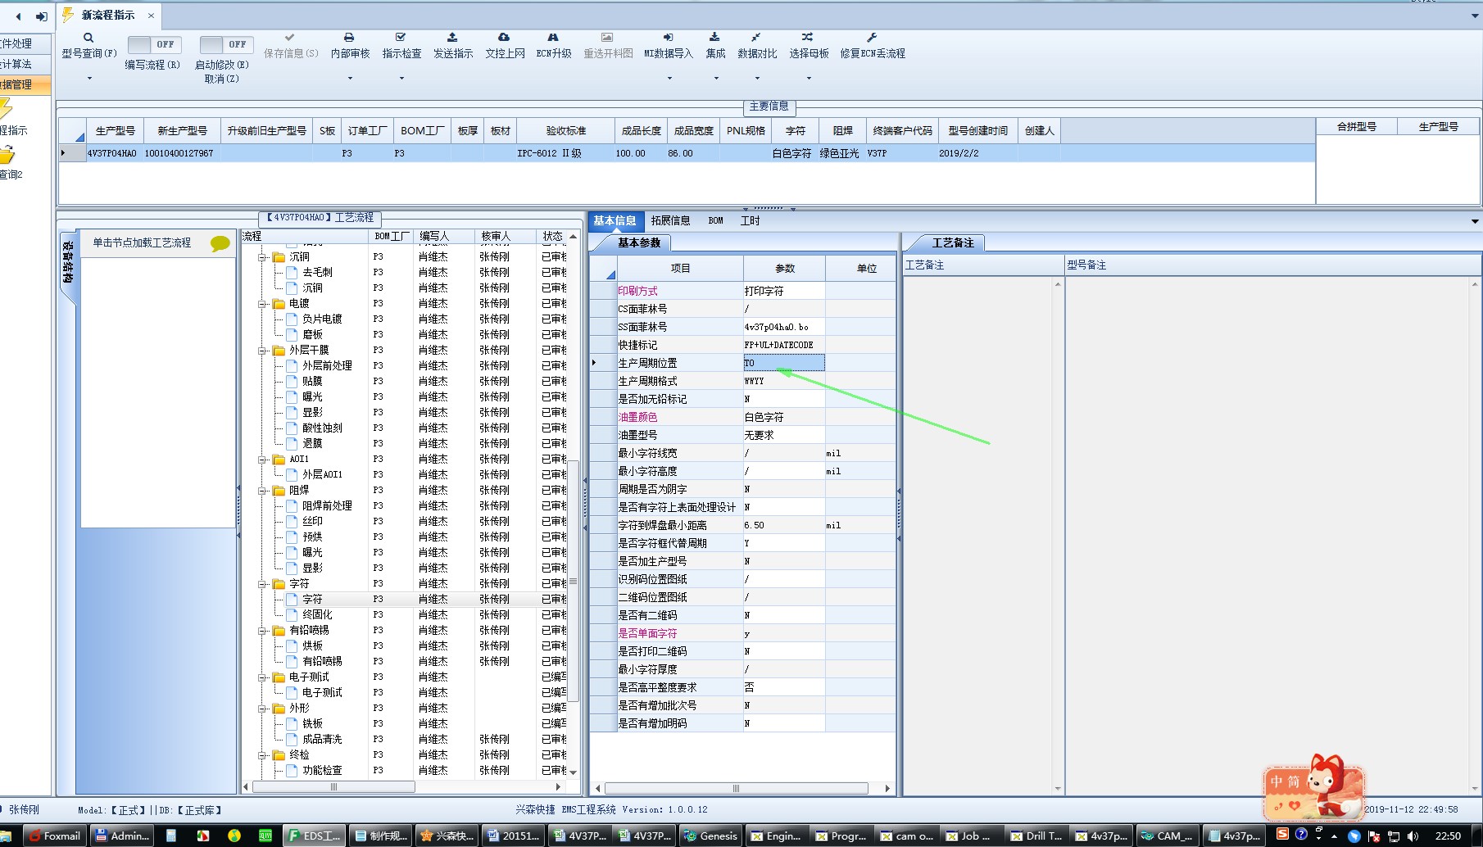1483x847 pixels.
Task: Switch to the 拓展信息 tab
Action: (x=670, y=220)
